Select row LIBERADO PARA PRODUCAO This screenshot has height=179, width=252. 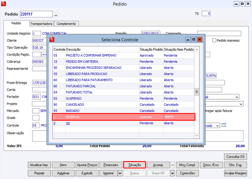[123, 74]
